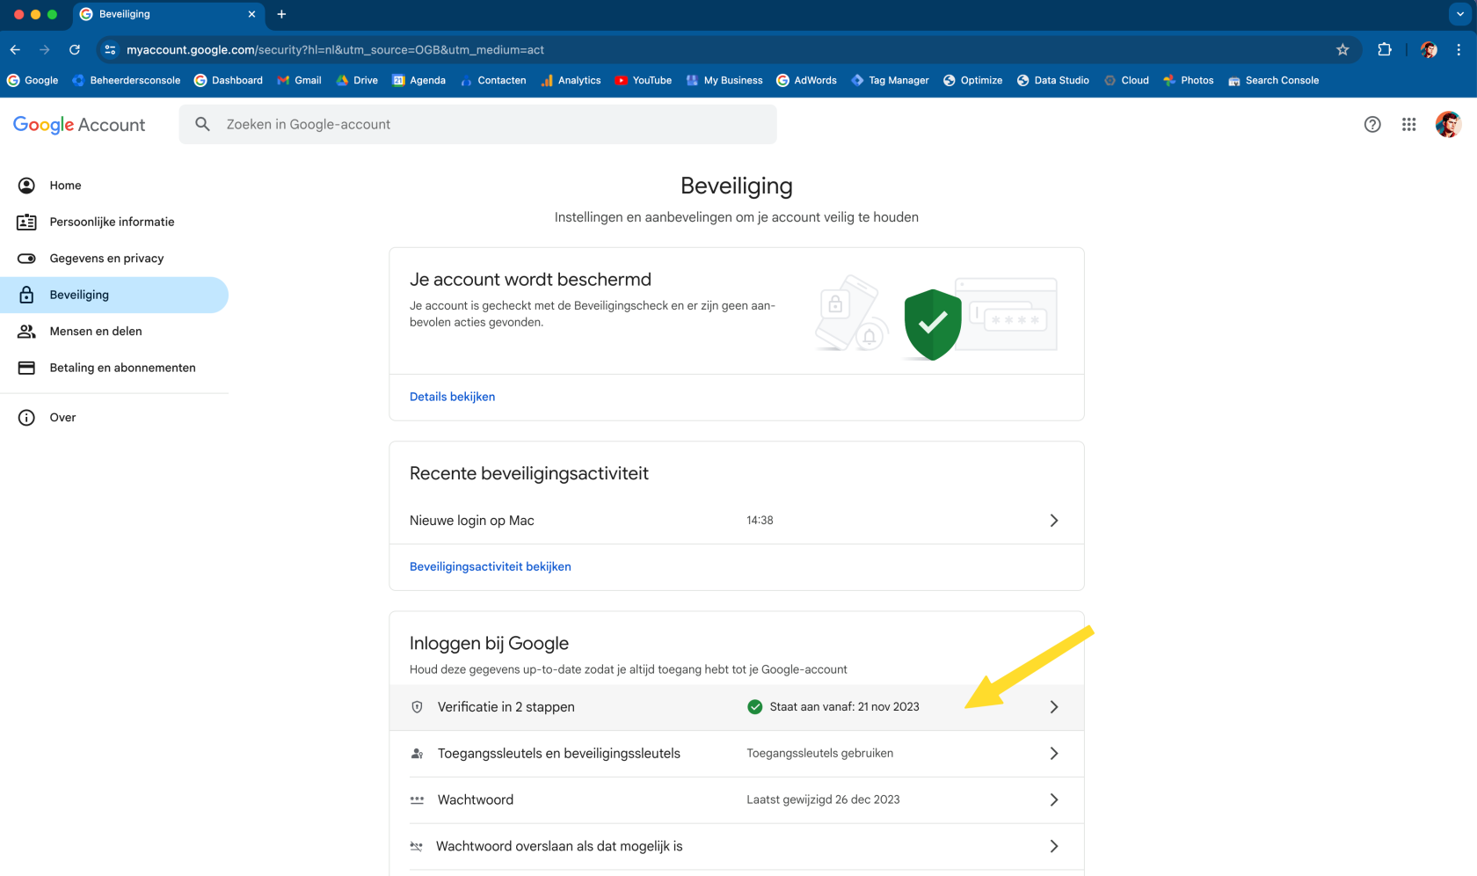
Task: View site information icon in address bar
Action: 110,50
